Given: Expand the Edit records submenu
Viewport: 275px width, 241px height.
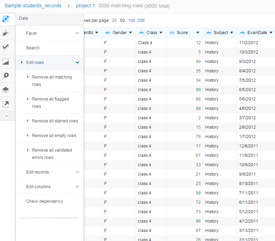Looking at the screenshot, I should tap(77, 172).
